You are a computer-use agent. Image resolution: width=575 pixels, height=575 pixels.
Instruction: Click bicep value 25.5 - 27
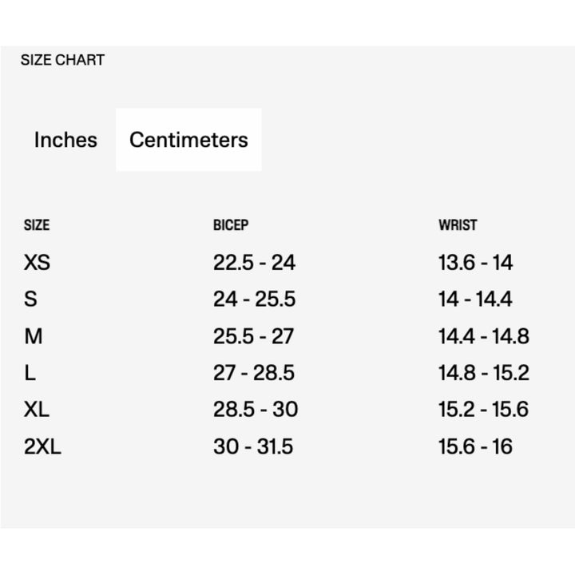pyautogui.click(x=254, y=336)
